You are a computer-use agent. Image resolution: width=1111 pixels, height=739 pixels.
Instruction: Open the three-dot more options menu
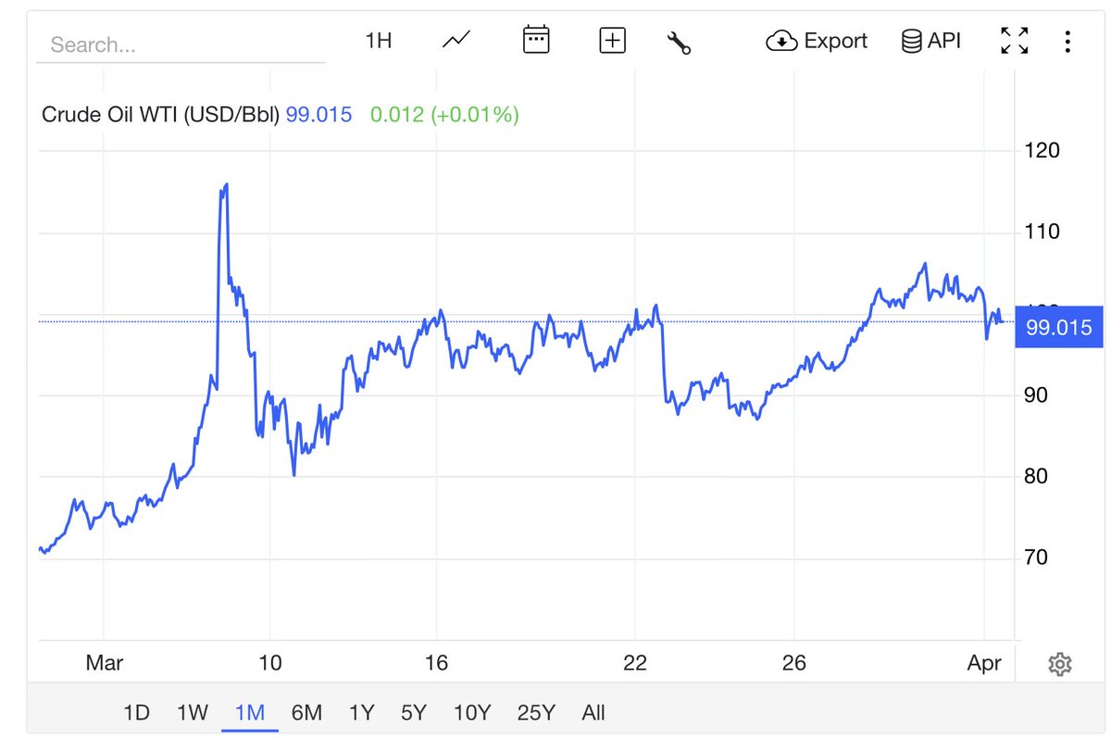pyautogui.click(x=1067, y=41)
